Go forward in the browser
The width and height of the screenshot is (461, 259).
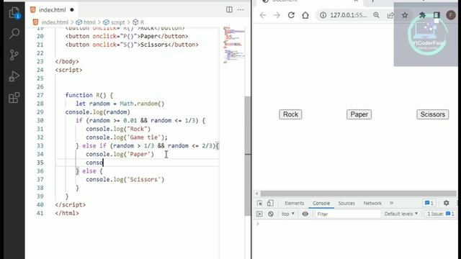pos(277,15)
